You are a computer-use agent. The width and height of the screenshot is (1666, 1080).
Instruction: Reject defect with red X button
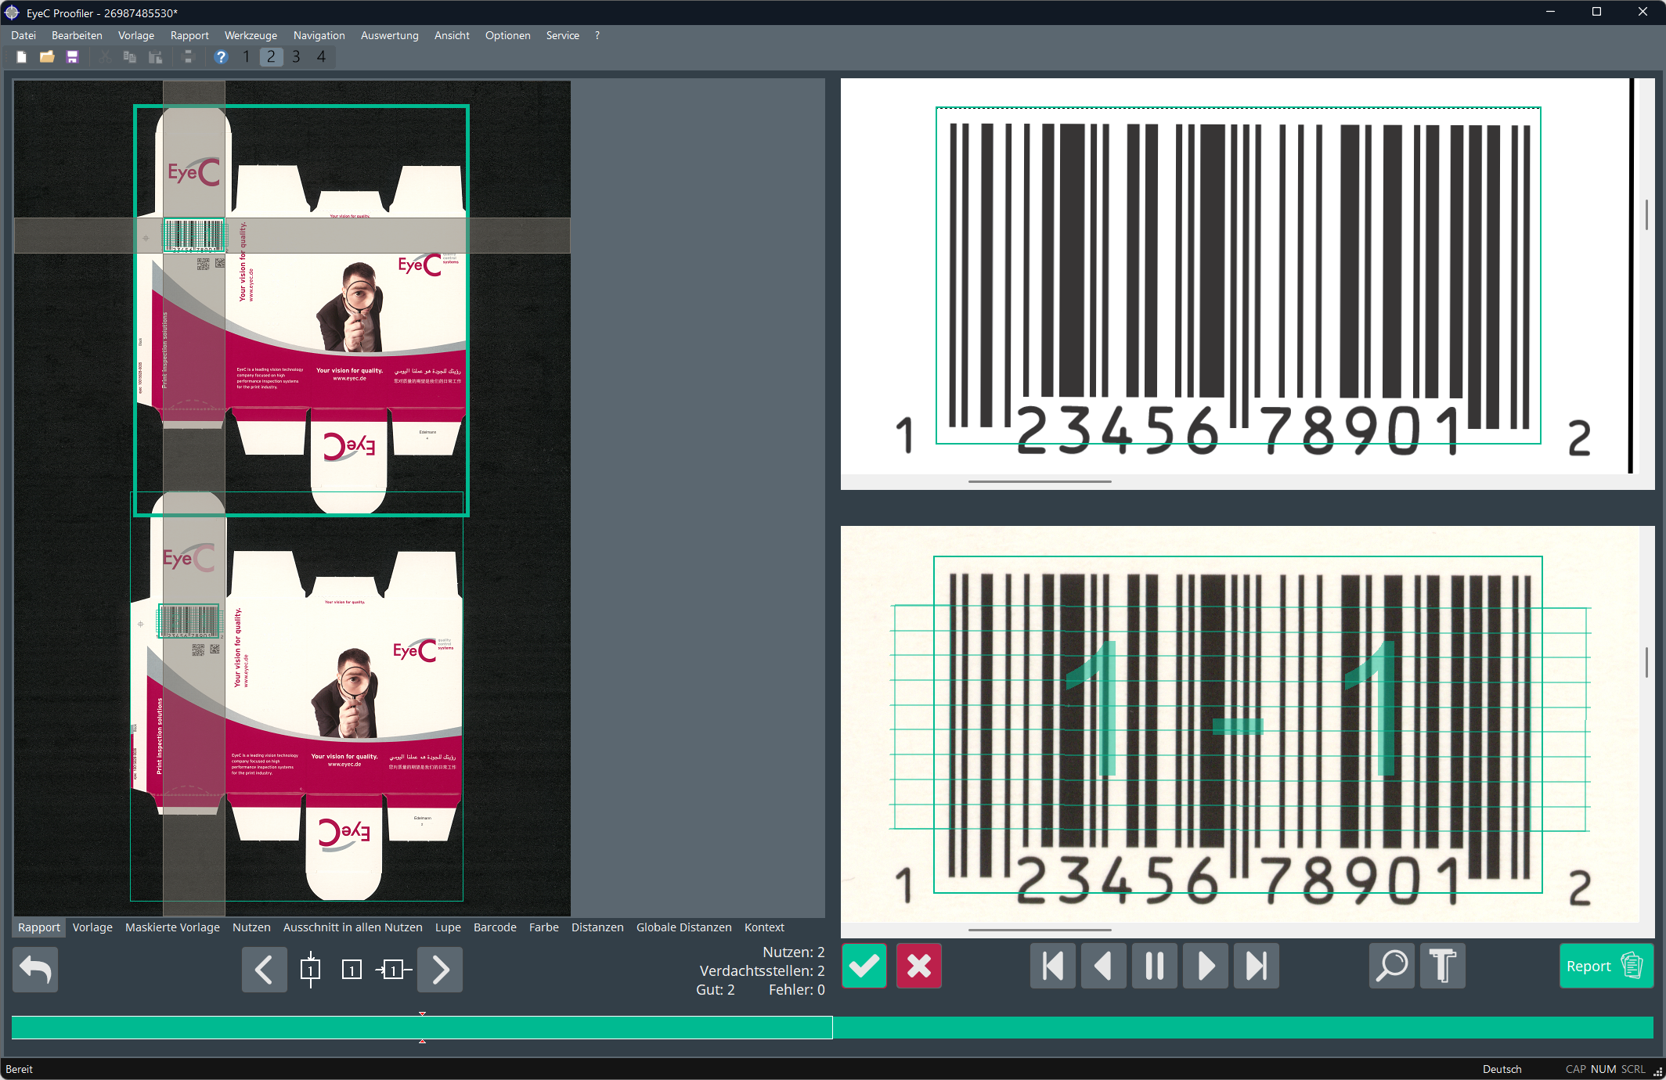coord(918,967)
